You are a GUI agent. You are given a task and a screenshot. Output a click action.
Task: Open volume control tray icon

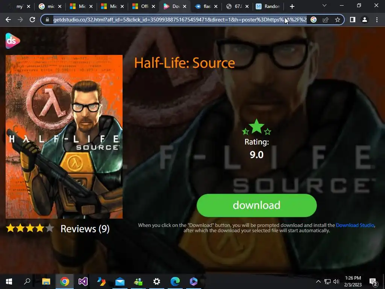(336, 281)
